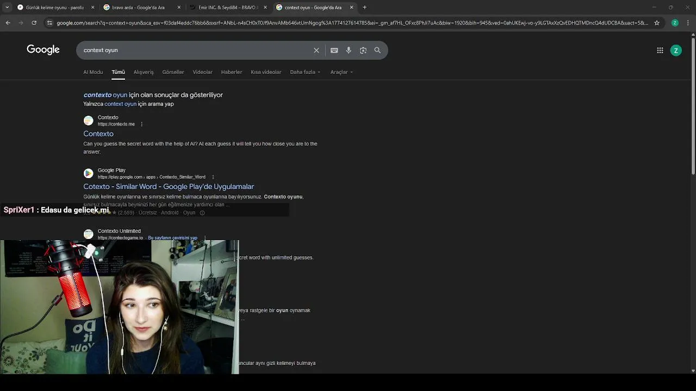
Task: Open more options for contexto.me result
Action: [x=141, y=124]
